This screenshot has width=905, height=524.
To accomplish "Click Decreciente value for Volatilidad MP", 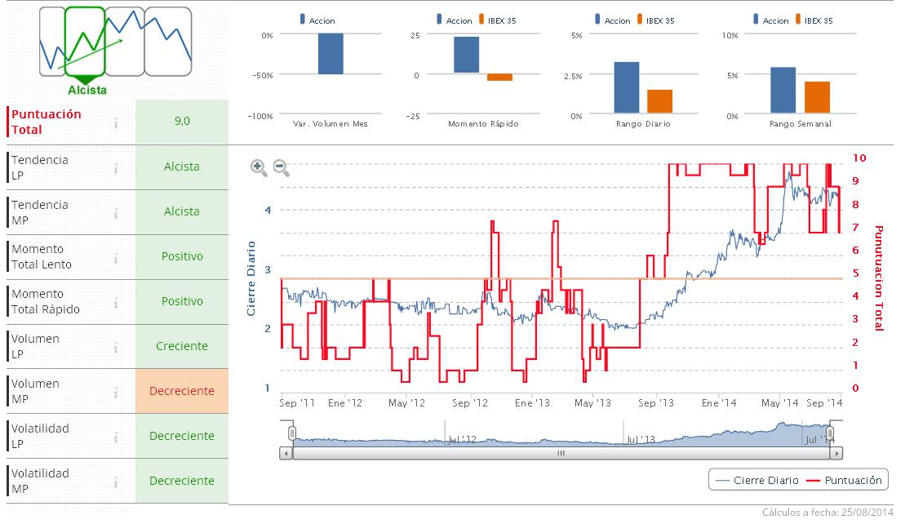I will [x=182, y=482].
